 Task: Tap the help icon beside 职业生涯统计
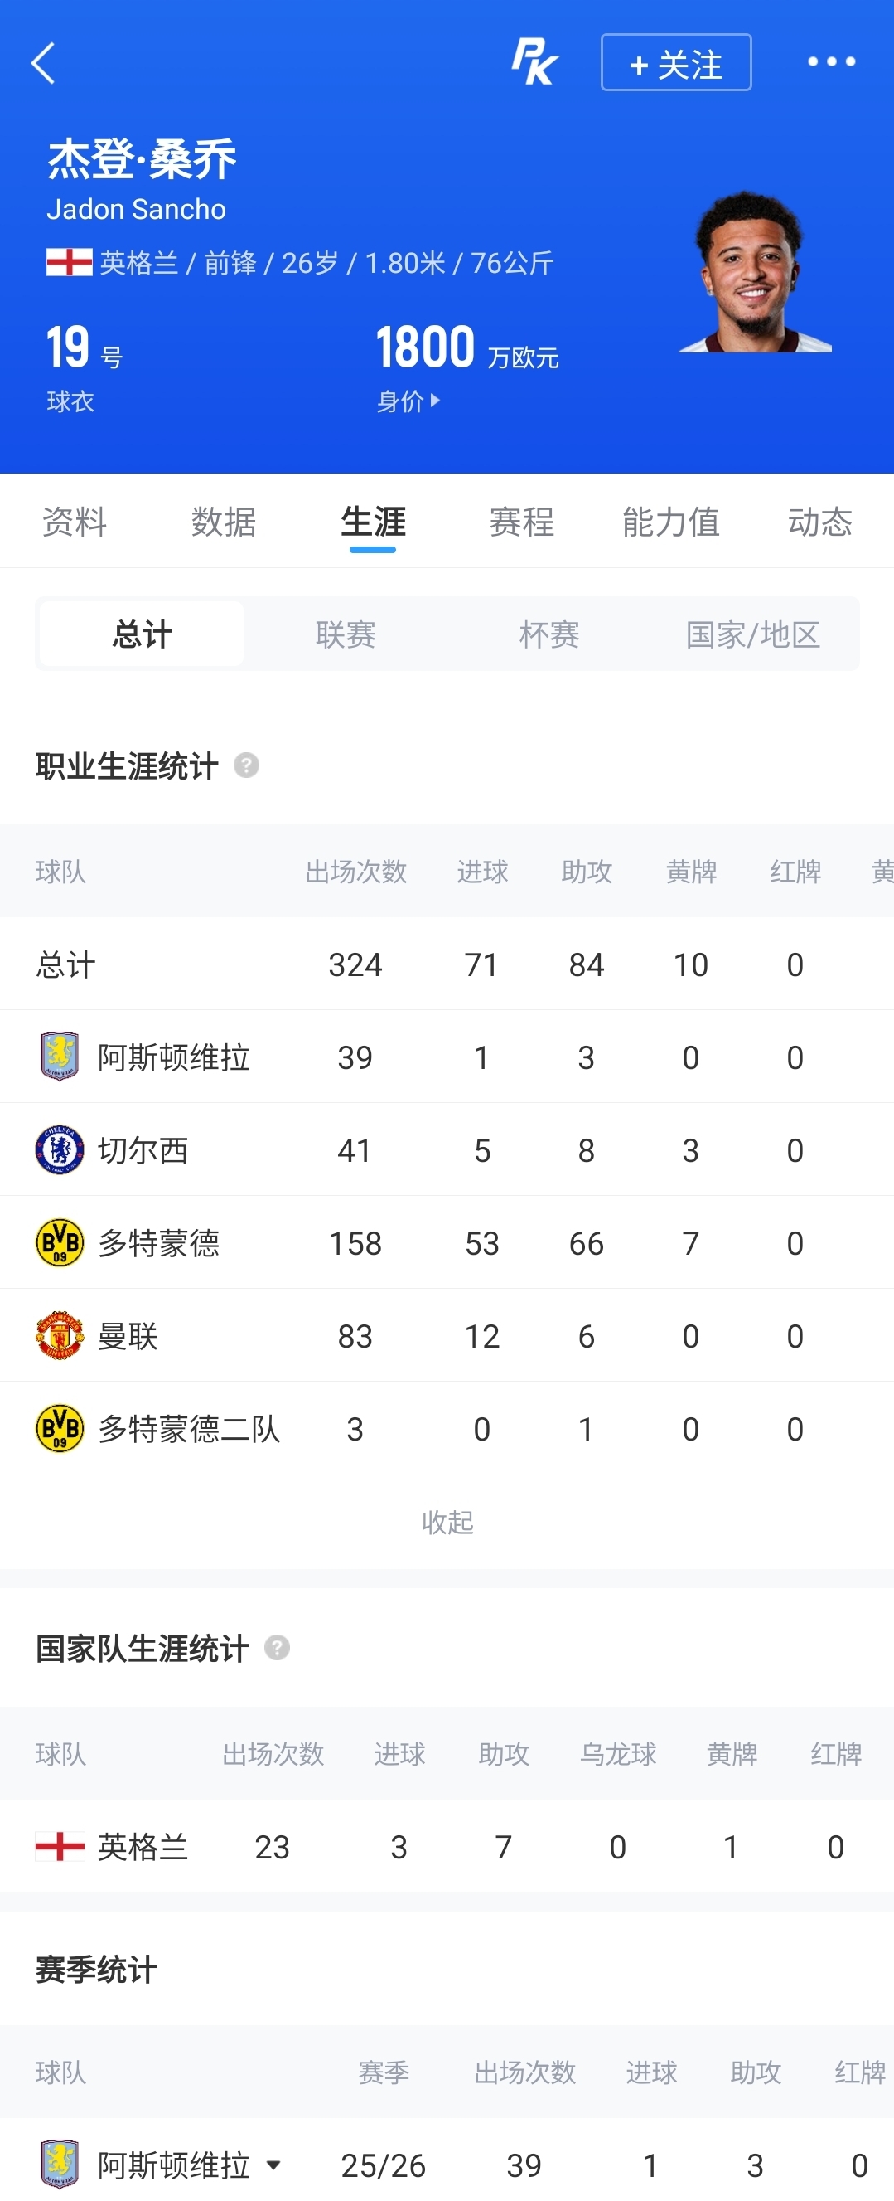(x=247, y=765)
